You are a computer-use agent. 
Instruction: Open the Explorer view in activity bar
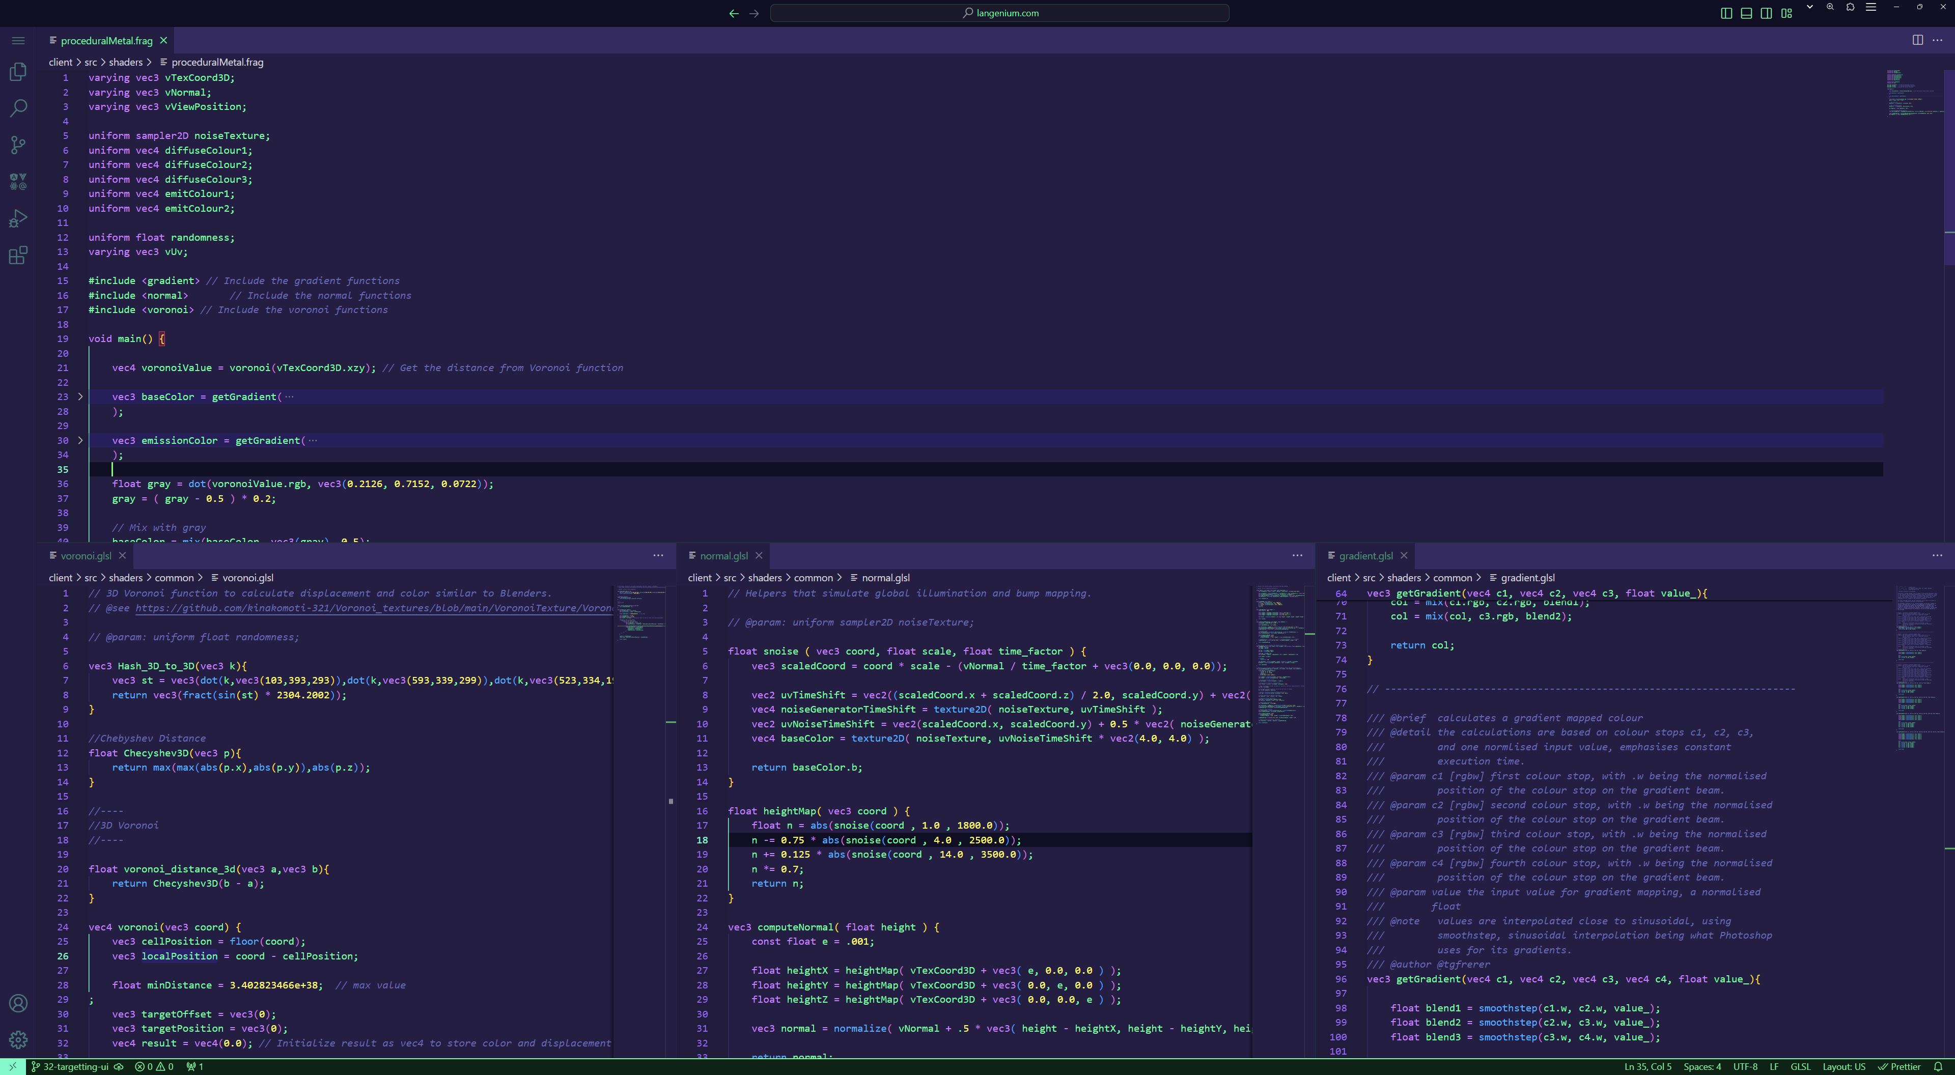pyautogui.click(x=18, y=72)
